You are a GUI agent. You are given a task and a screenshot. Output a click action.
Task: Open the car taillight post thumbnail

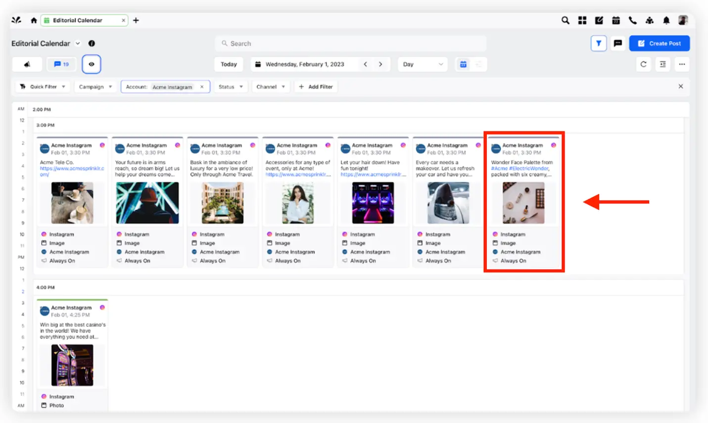[x=448, y=203]
